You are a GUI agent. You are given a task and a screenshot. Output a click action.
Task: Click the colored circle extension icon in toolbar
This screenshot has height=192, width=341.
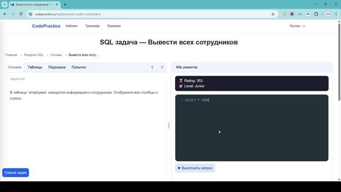tap(292, 14)
